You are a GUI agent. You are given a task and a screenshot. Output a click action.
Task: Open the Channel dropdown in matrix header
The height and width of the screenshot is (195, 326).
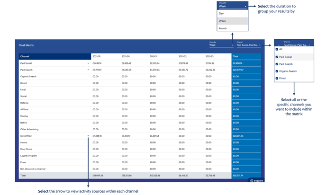(x=249, y=45)
